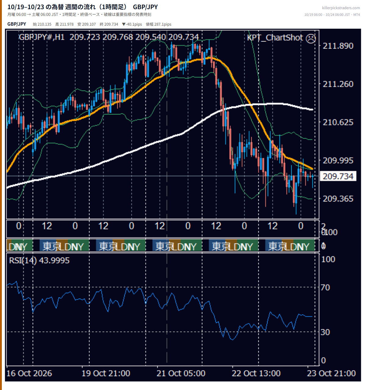Click the time axis label 22 Oct 13:00
This screenshot has width=366, height=390.
[256, 373]
